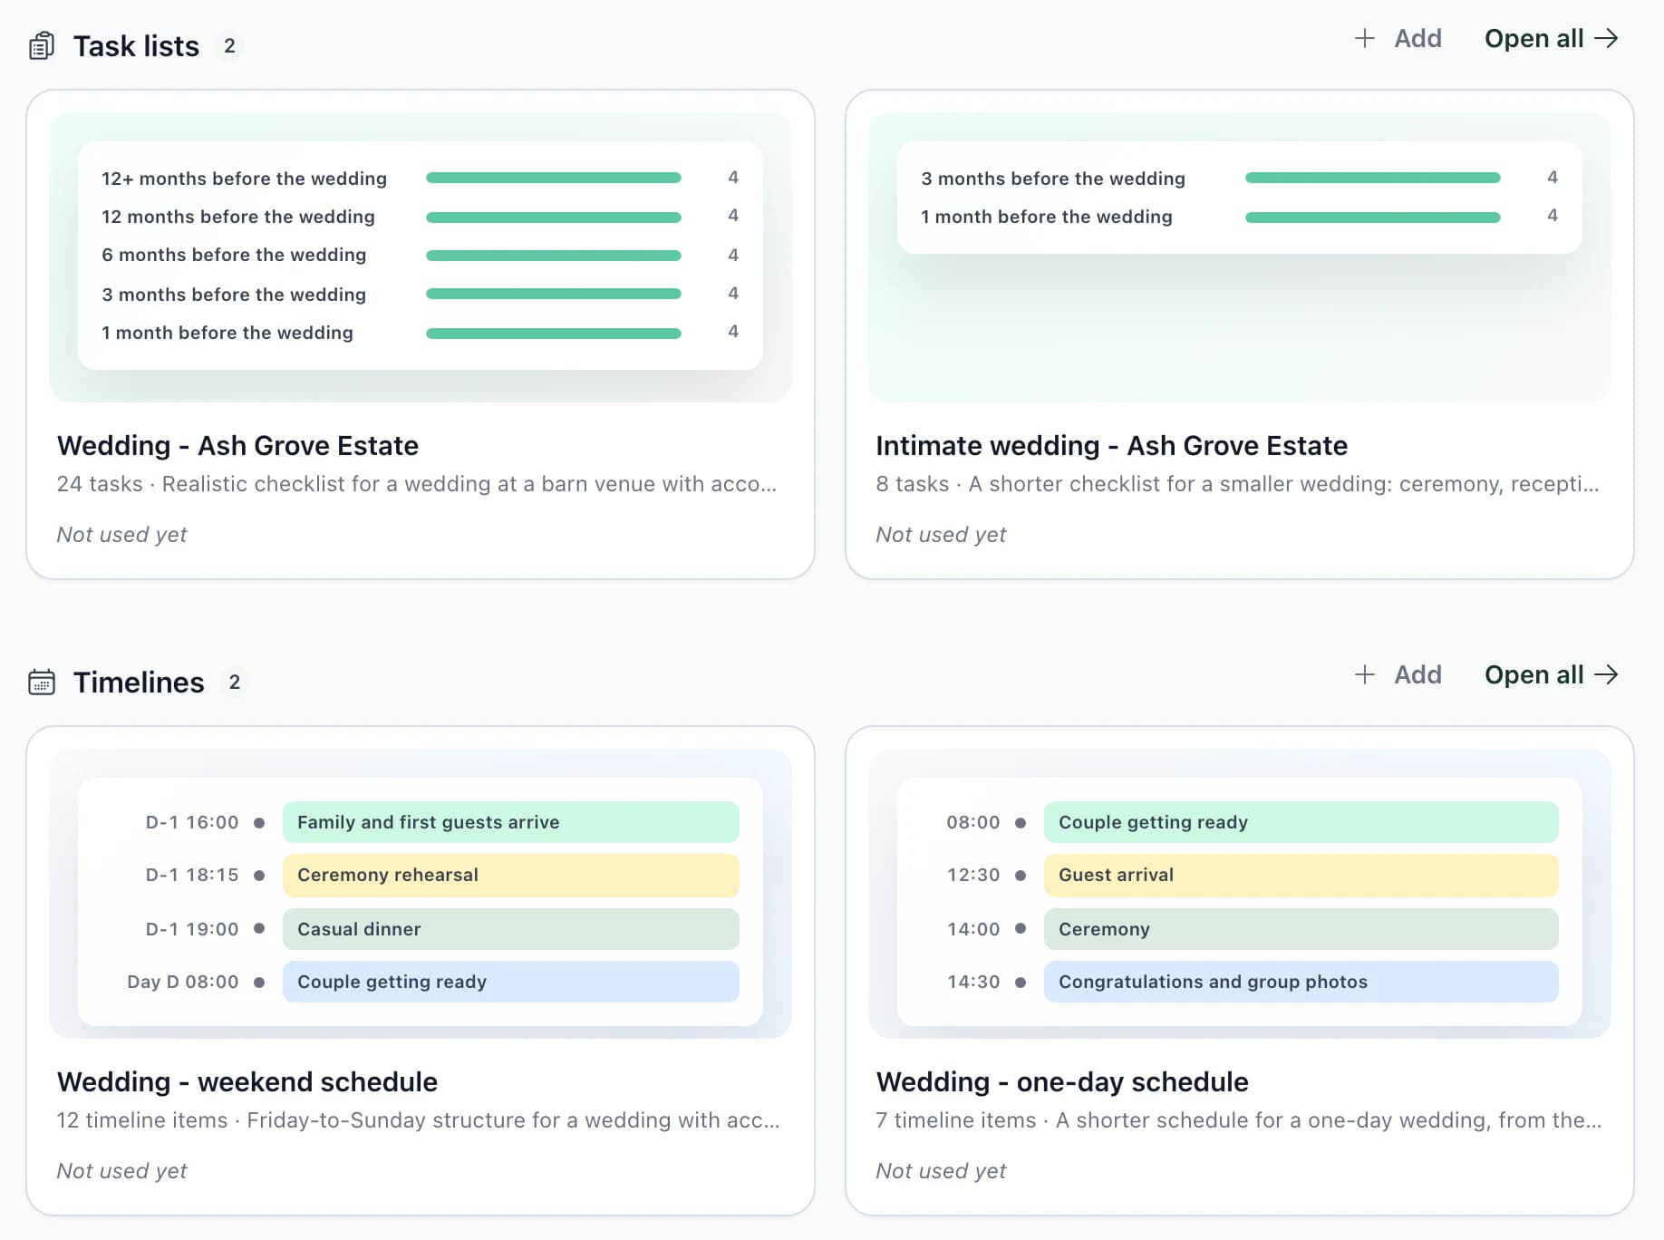Click the Task lists clipboard icon
Screen dimensions: 1664x1240
(42, 45)
